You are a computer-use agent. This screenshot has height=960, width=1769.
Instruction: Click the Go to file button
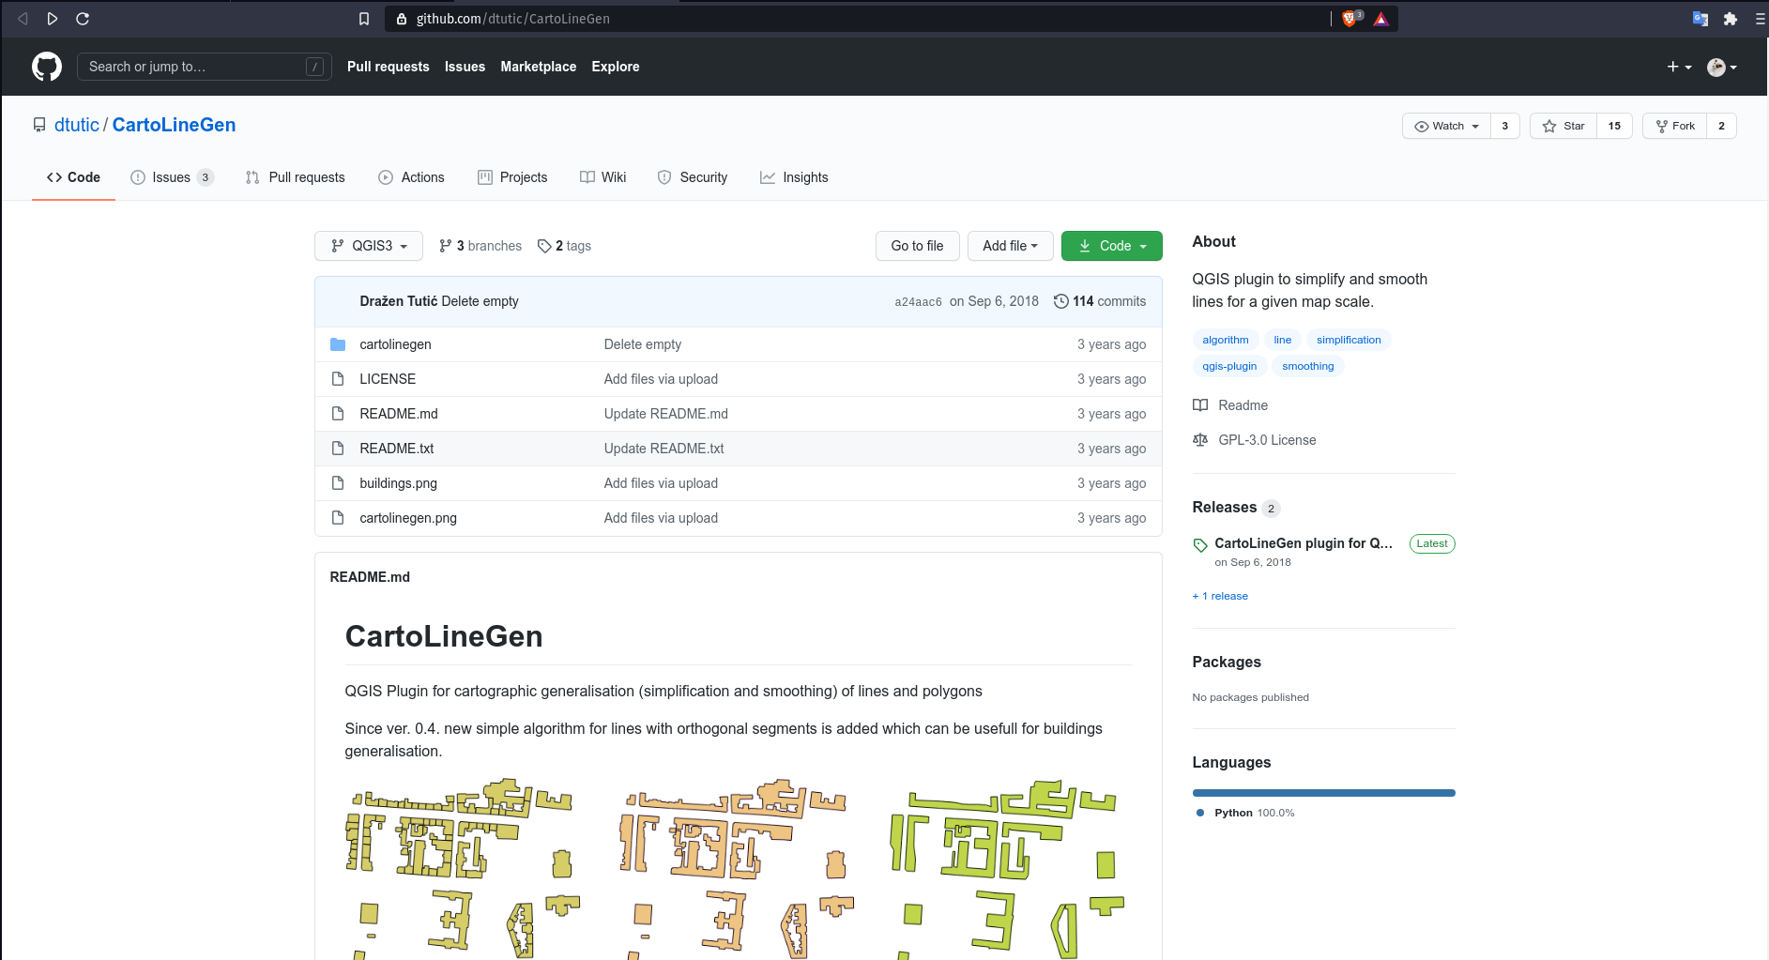coord(917,246)
